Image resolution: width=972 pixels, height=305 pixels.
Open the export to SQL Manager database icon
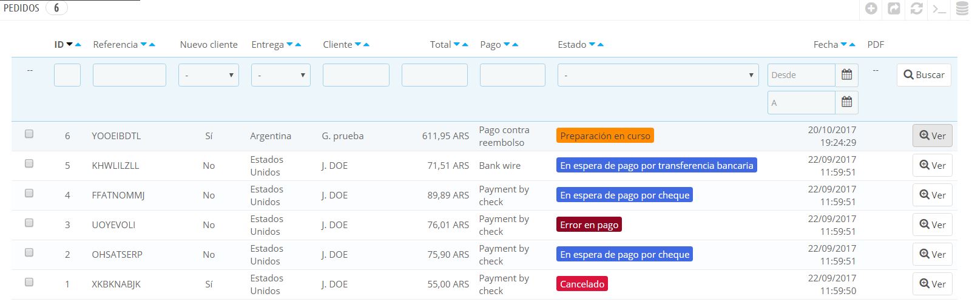(962, 8)
